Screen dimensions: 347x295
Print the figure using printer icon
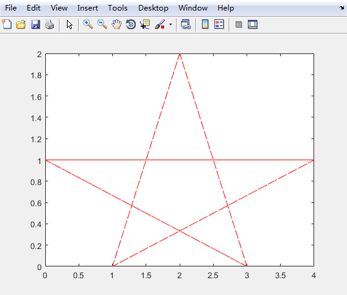tap(50, 24)
